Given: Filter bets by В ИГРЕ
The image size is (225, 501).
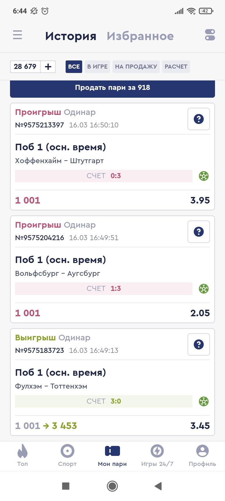Looking at the screenshot, I should (x=97, y=67).
